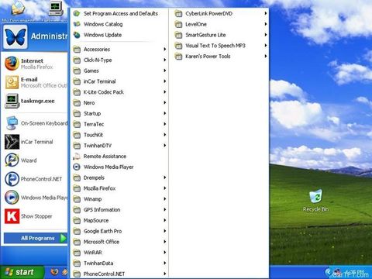The image size is (372, 279).
Task: Expand the Startup submenu arrow
Action: [165, 113]
